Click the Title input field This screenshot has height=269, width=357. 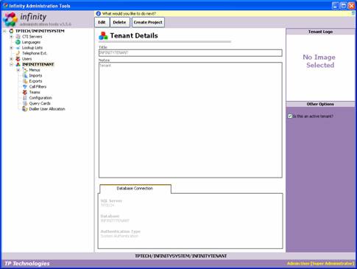pos(191,53)
